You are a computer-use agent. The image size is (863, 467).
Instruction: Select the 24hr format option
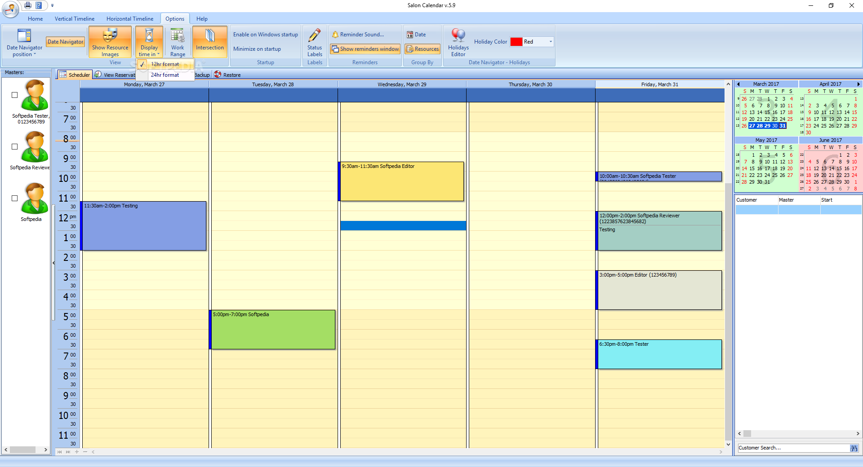(165, 75)
